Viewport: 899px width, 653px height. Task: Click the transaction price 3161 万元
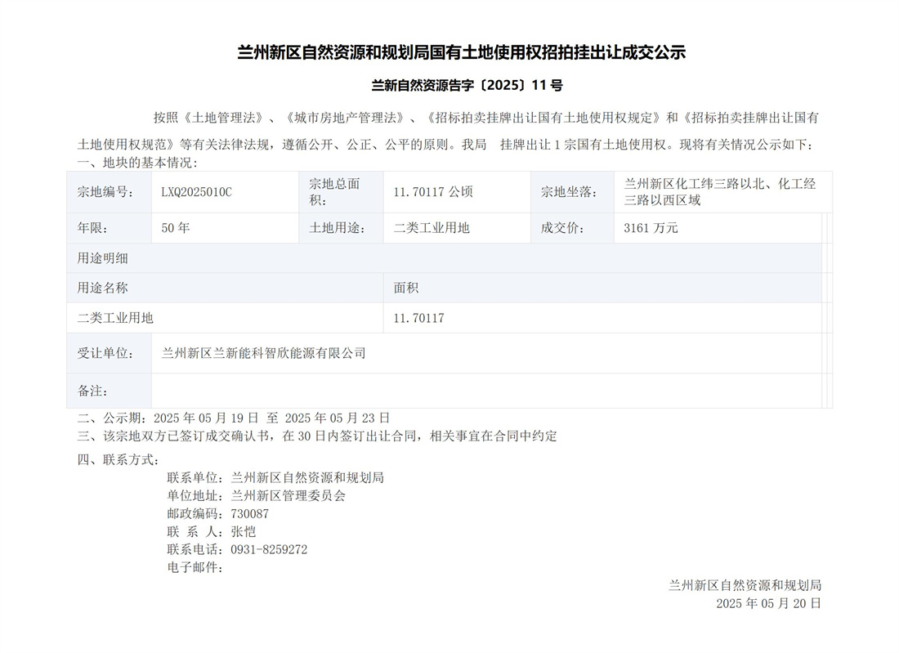point(651,228)
